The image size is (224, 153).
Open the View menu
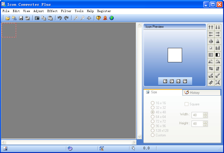(27, 11)
